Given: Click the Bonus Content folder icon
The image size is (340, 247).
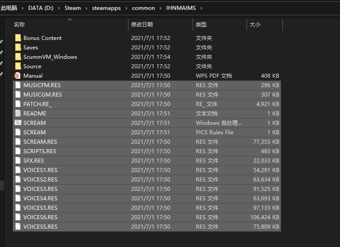Looking at the screenshot, I should pos(18,38).
